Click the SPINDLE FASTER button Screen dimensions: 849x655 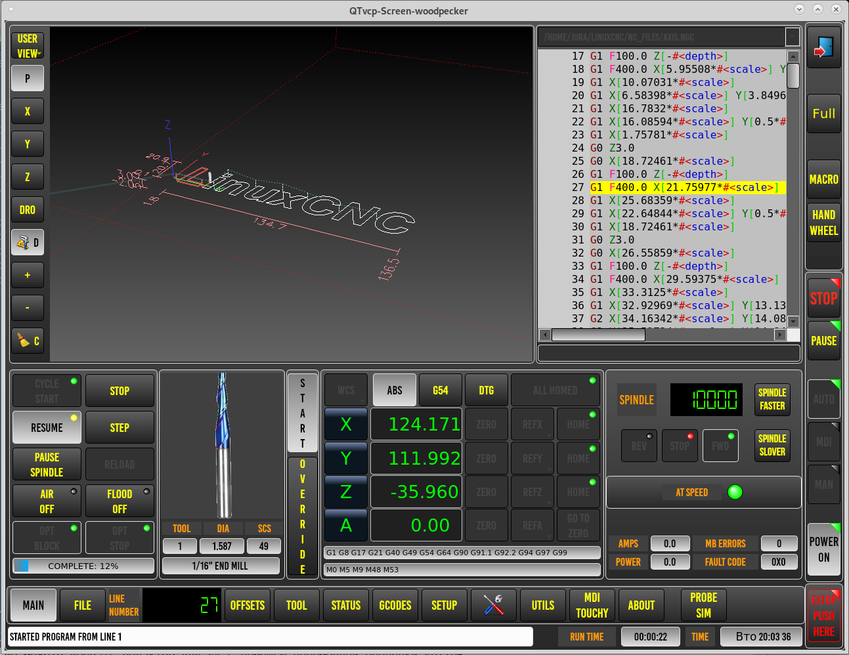point(772,400)
